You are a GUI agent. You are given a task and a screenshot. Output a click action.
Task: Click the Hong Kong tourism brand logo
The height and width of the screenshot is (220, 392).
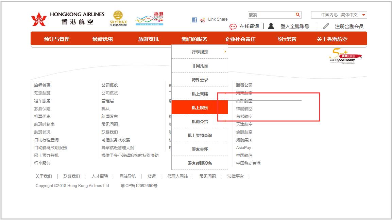point(150,18)
